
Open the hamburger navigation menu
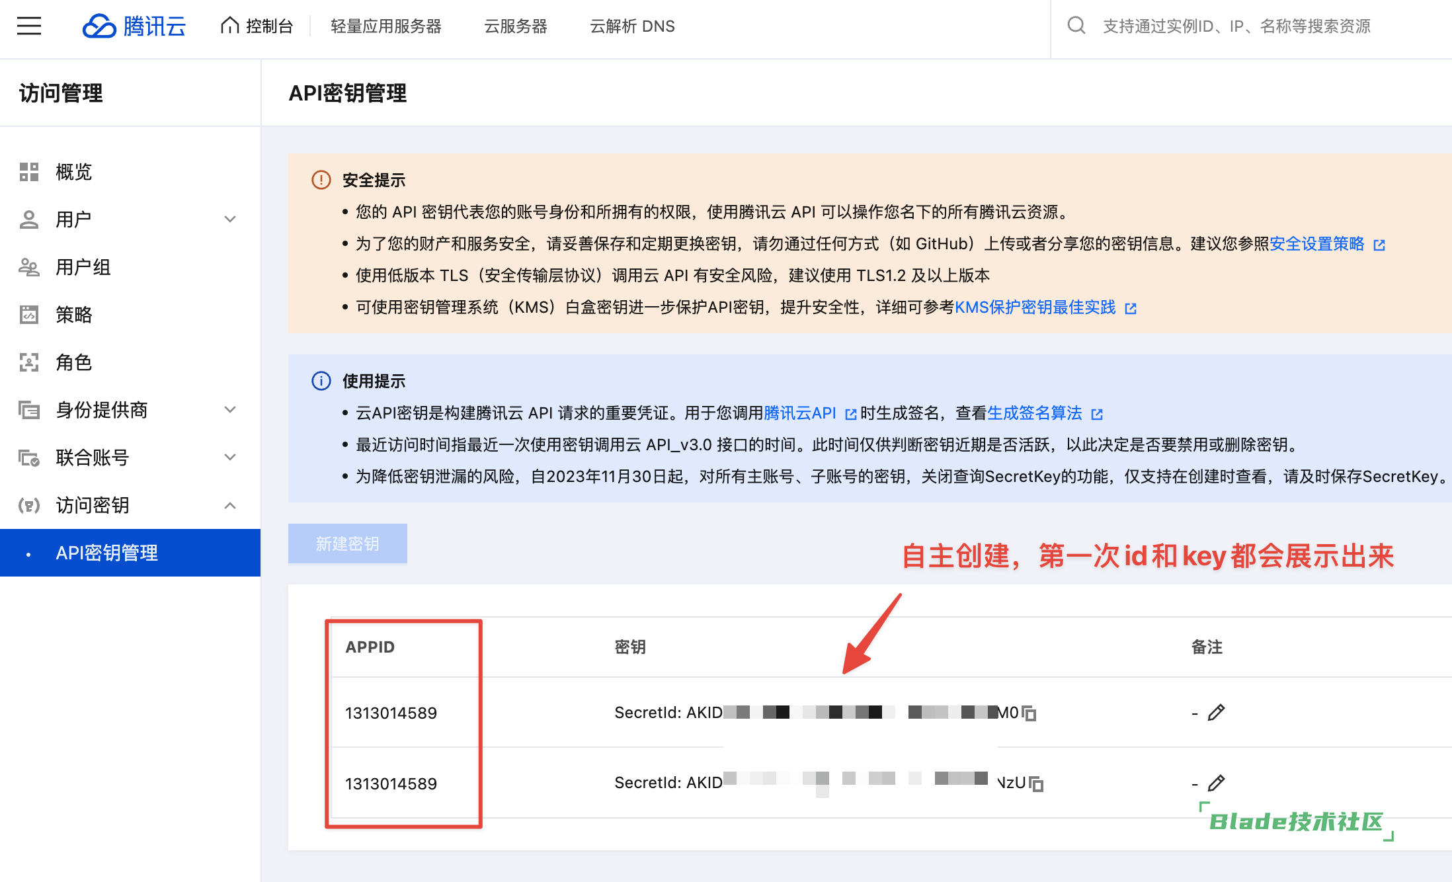(29, 26)
